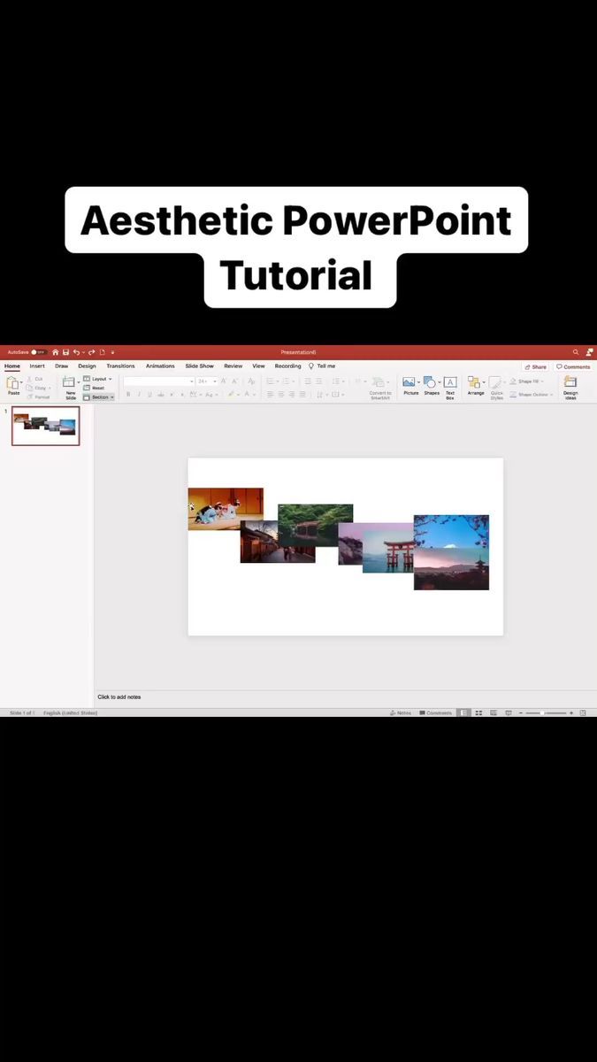The width and height of the screenshot is (597, 1062).
Task: Click the Redo arrow icon
Action: pyautogui.click(x=91, y=352)
